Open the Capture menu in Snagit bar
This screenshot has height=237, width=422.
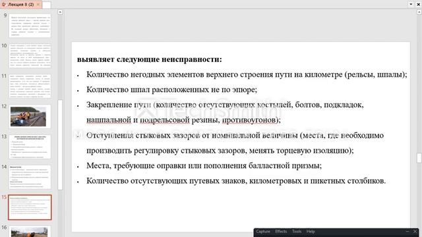click(263, 231)
